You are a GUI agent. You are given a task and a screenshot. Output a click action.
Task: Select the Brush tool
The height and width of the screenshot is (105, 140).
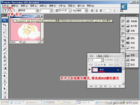tap(4, 53)
